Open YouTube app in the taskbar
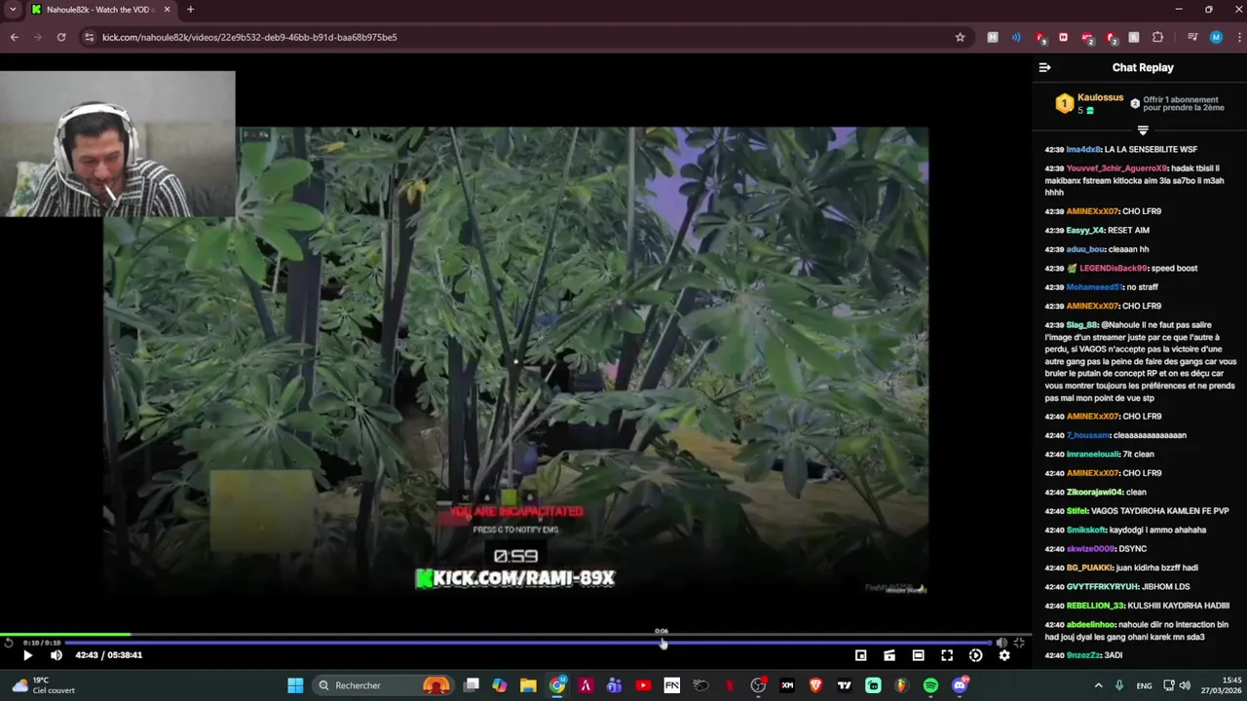The image size is (1247, 701). [643, 685]
